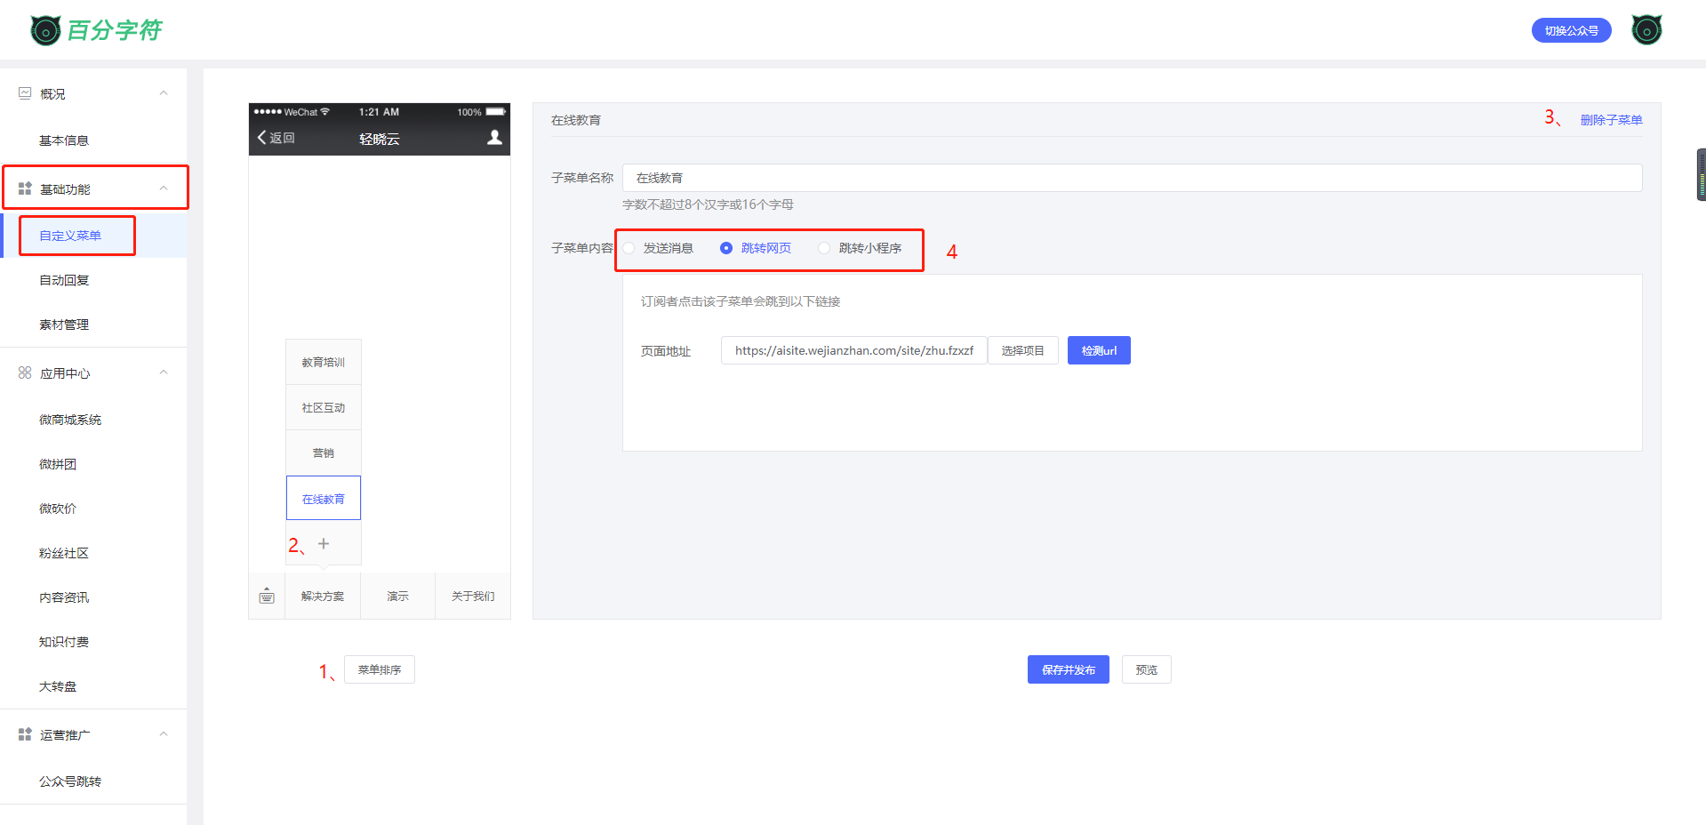Click the 保存并发布 button
Viewport: 1706px width, 825px height.
[1069, 669]
